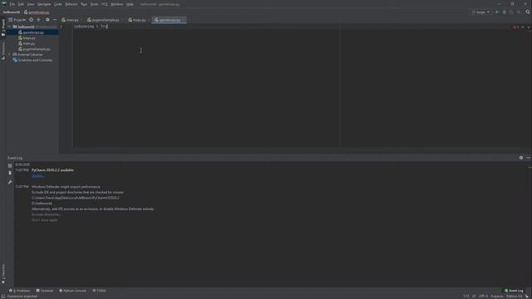Click the Debug bug icon
Screen dimensions: 532x299
click(505, 12)
